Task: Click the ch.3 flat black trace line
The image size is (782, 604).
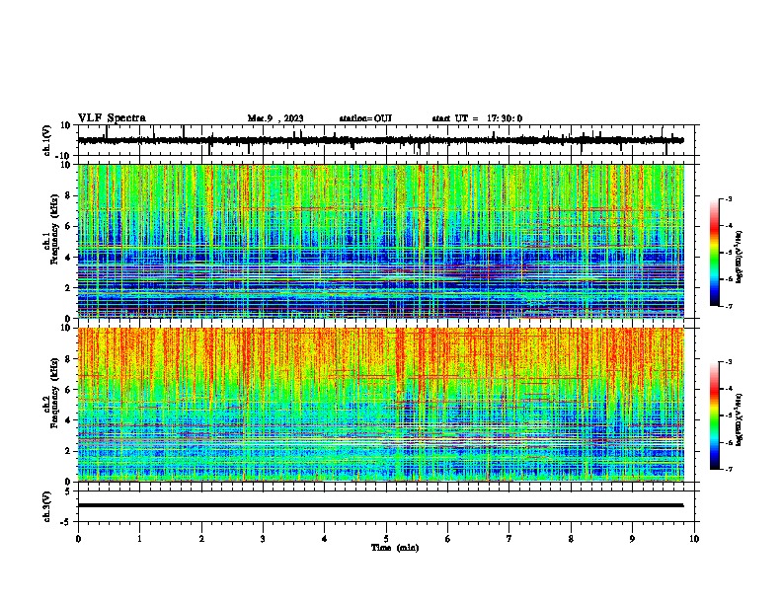Action: point(381,505)
